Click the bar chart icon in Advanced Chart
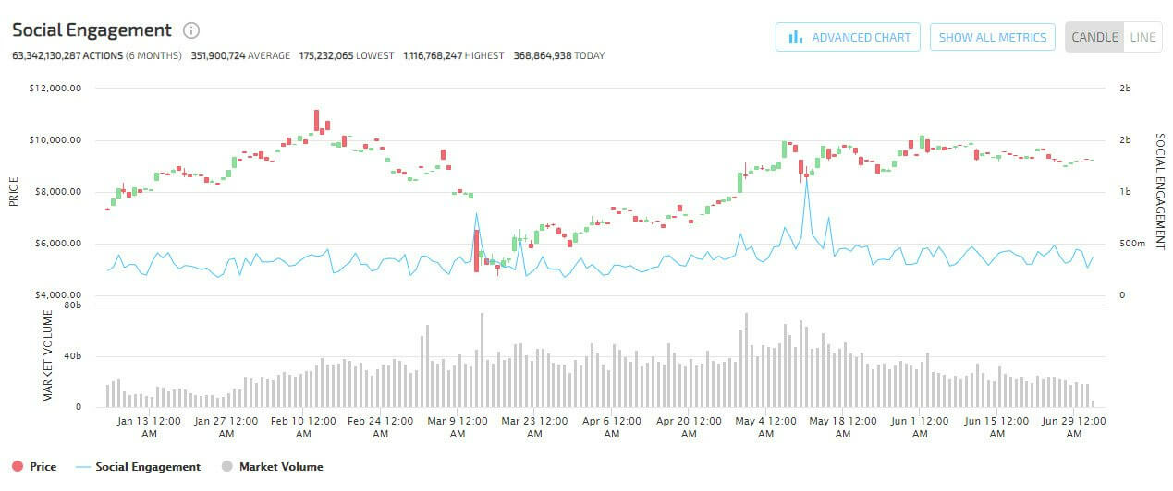This screenshot has width=1173, height=491. point(795,37)
